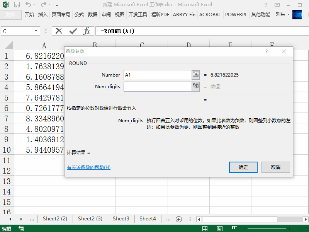Click the Num_digits argument input field

pyautogui.click(x=158, y=87)
